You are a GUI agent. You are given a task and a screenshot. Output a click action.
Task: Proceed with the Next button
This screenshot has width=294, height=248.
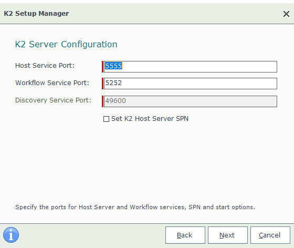(228, 235)
